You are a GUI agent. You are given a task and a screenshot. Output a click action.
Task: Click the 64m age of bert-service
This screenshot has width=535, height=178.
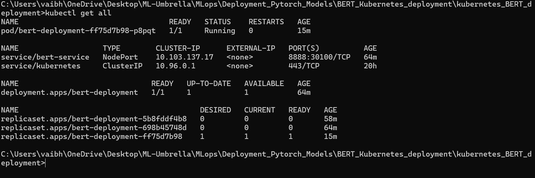(370, 57)
